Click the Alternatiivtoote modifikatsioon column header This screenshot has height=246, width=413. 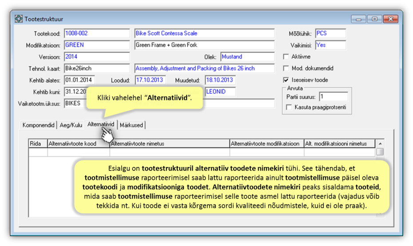click(266, 144)
